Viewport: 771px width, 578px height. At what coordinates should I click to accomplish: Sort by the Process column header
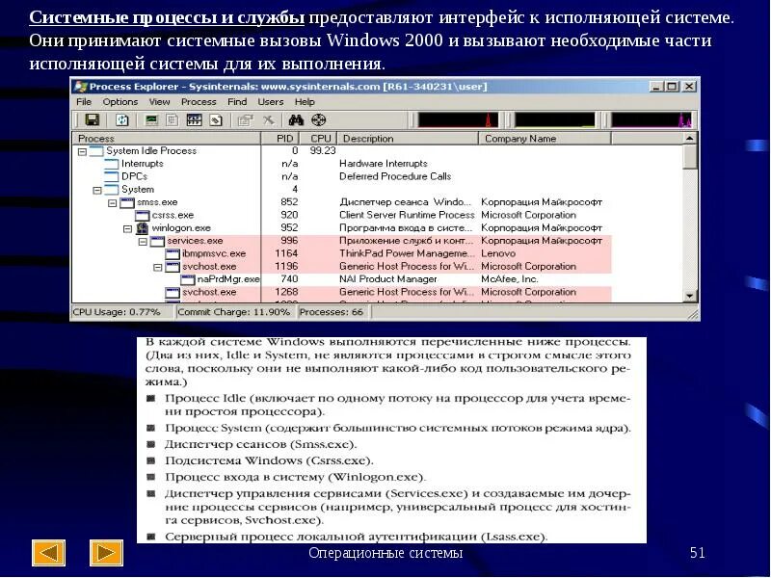pyautogui.click(x=166, y=139)
